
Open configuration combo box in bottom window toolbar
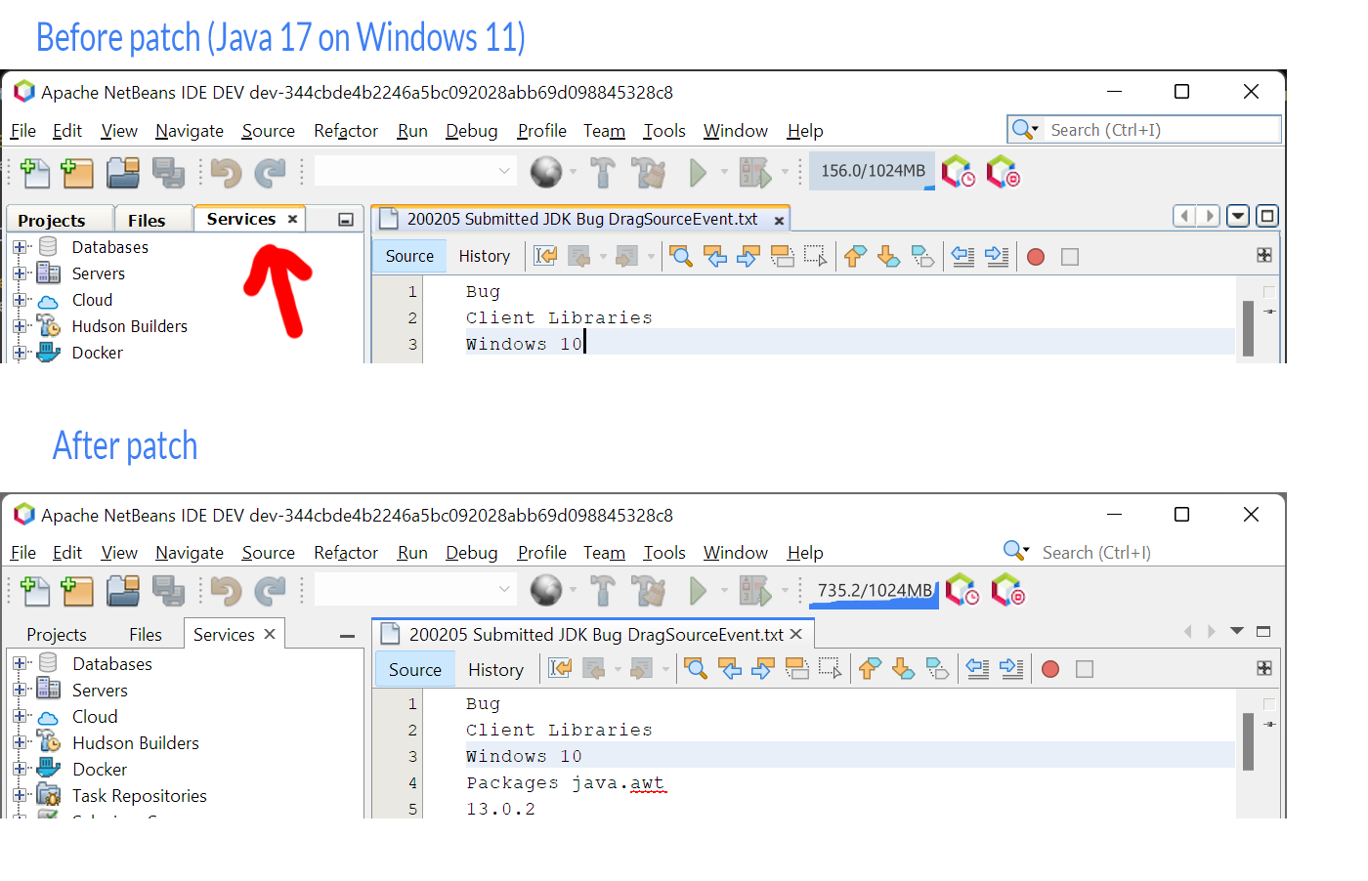[416, 589]
